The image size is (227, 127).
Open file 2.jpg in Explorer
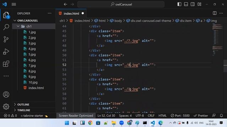(32, 38)
